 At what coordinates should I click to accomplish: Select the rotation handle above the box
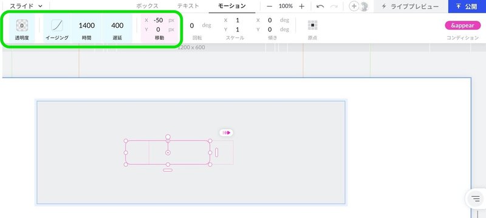pyautogui.click(x=168, y=136)
